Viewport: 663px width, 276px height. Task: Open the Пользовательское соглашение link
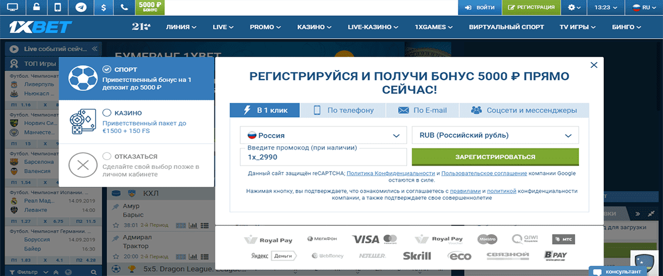483,173
